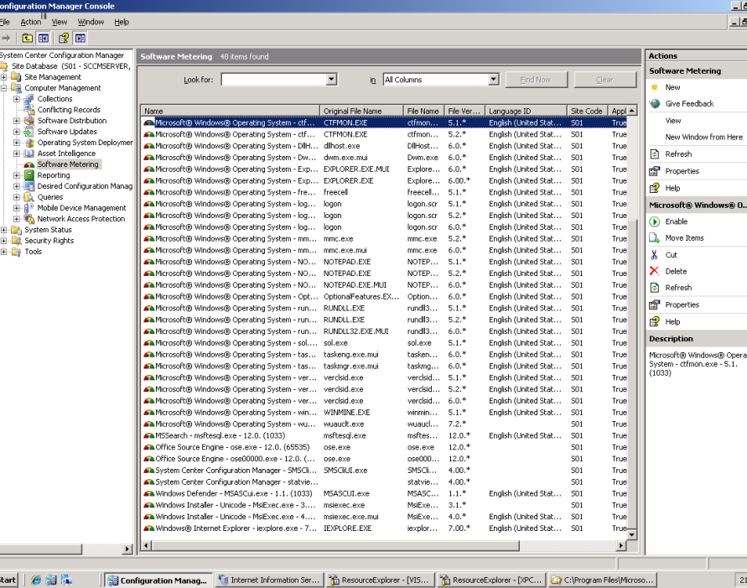Sort by the Language ID column
This screenshot has width=747, height=588.
click(527, 111)
